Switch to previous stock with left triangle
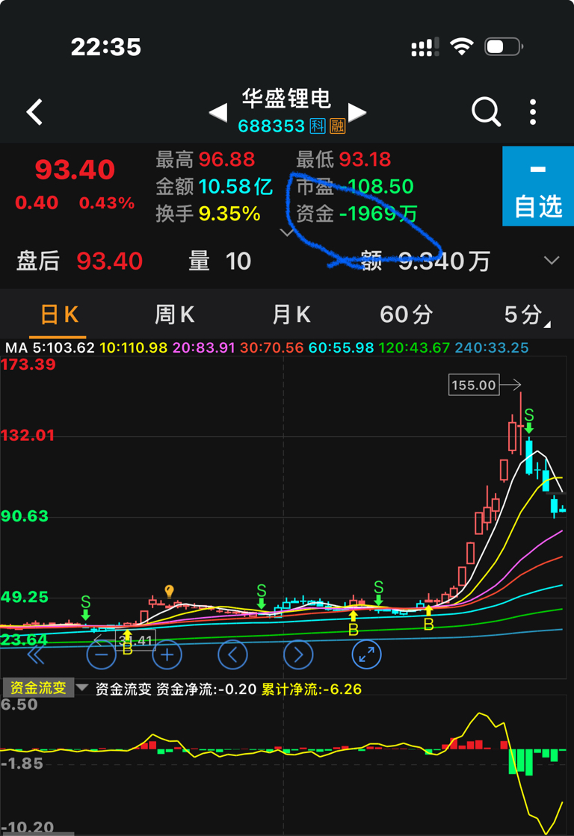 218,113
